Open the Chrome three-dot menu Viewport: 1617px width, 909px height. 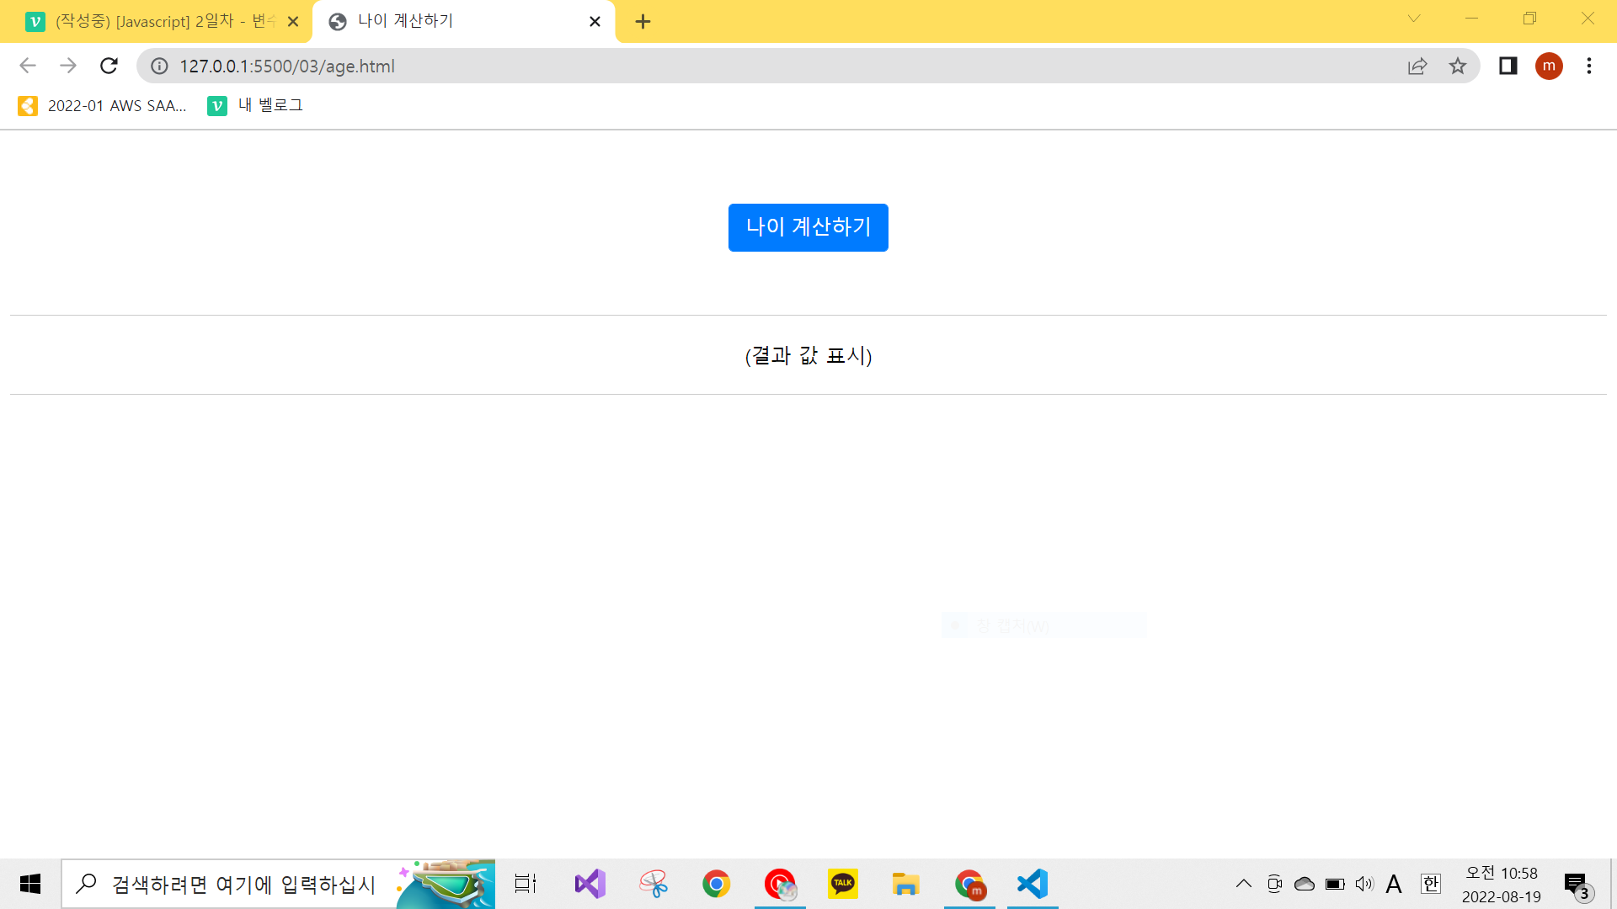coord(1588,66)
